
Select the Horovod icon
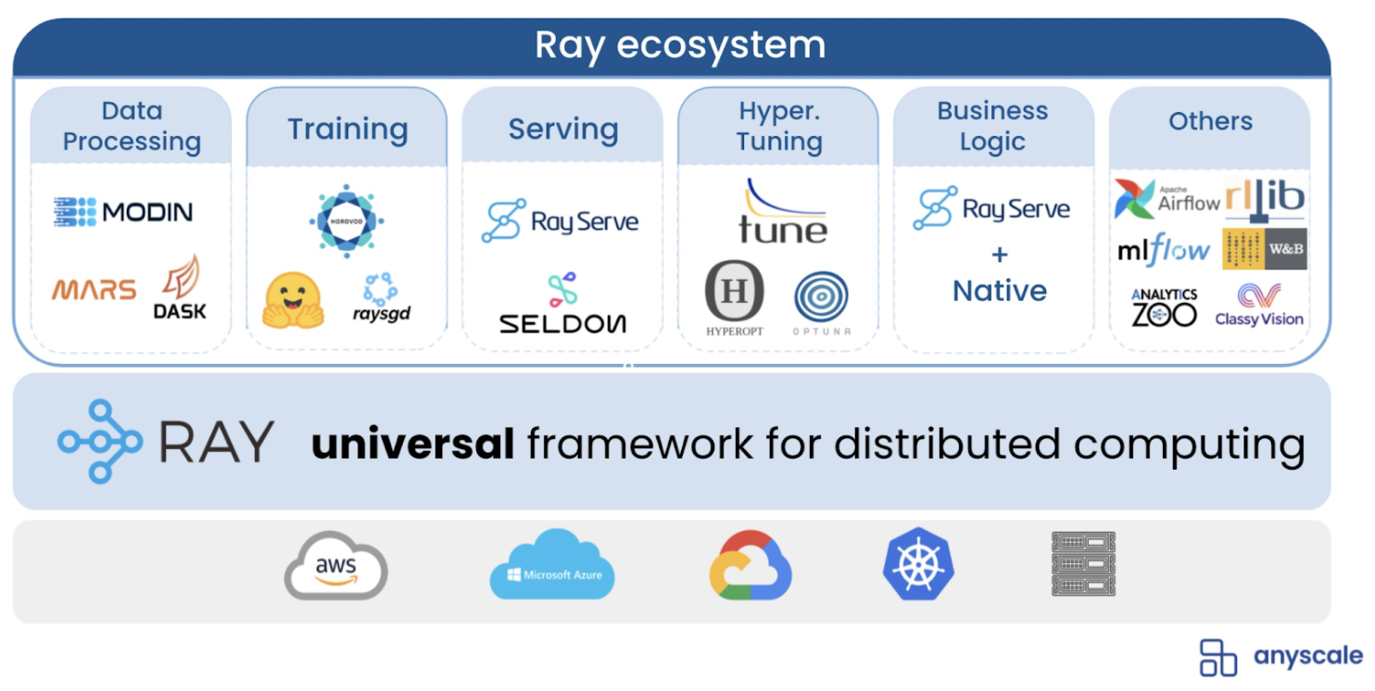pyautogui.click(x=347, y=220)
